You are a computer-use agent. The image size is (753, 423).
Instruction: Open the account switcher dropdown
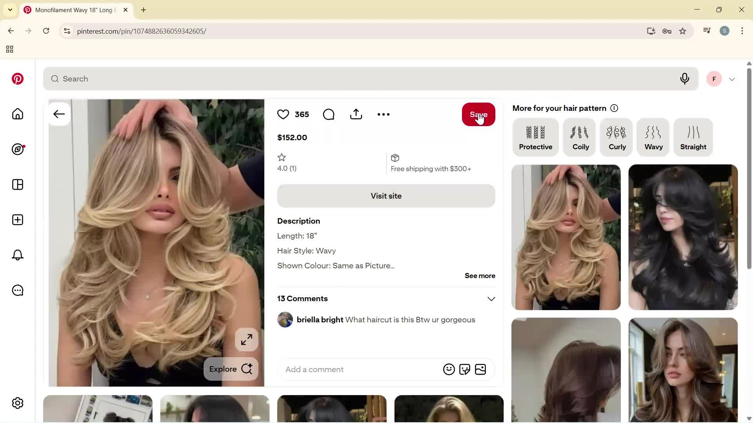[732, 79]
